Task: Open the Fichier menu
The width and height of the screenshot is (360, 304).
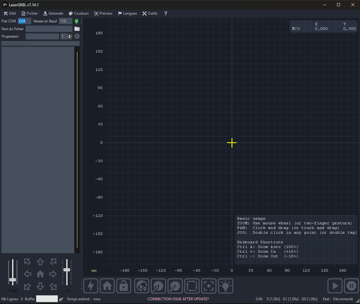Action: tap(30, 13)
